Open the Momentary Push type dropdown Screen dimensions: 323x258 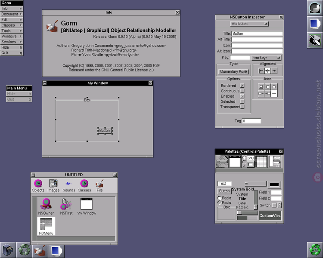coord(233,72)
